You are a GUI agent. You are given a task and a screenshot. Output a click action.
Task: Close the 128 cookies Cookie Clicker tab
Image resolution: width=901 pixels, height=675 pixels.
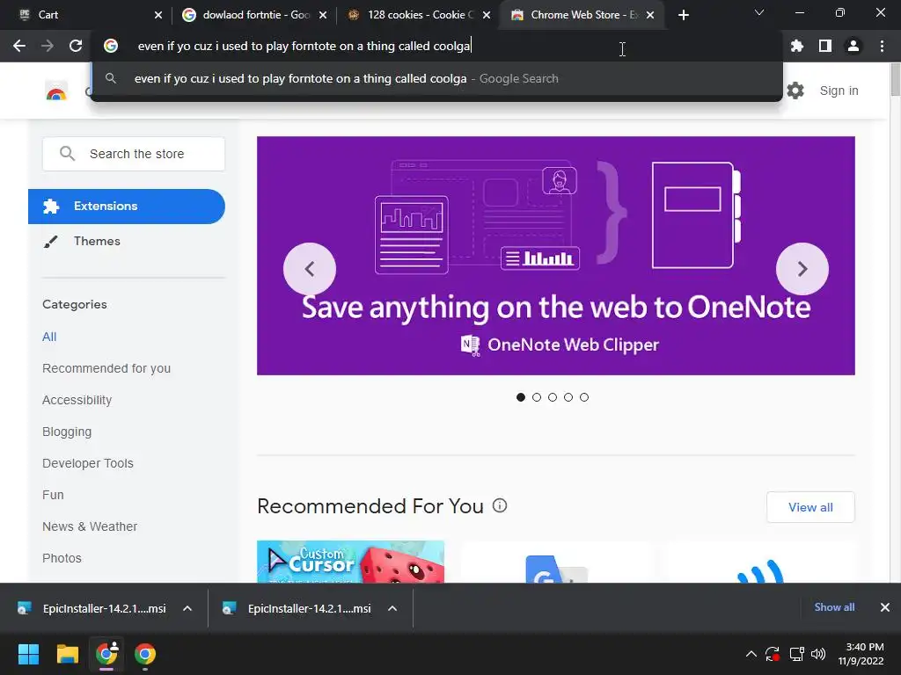pos(487,15)
